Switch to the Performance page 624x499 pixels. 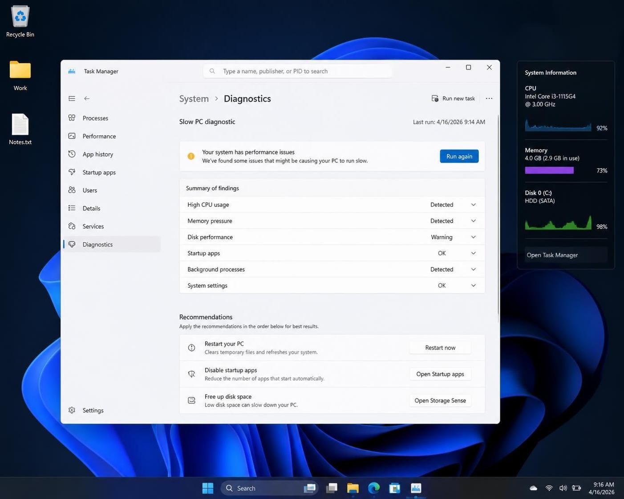pos(112,136)
